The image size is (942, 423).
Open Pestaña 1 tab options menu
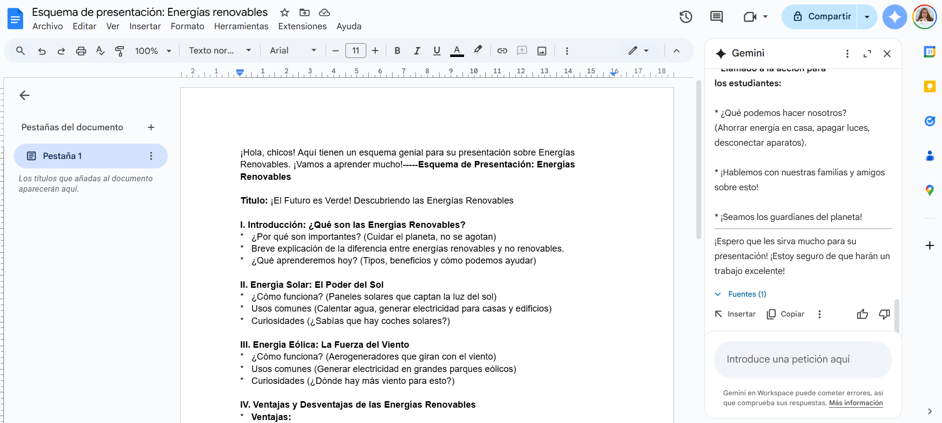click(x=151, y=156)
